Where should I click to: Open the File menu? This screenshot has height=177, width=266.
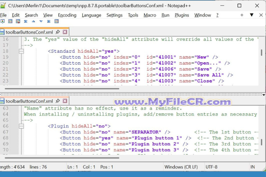point(3,15)
